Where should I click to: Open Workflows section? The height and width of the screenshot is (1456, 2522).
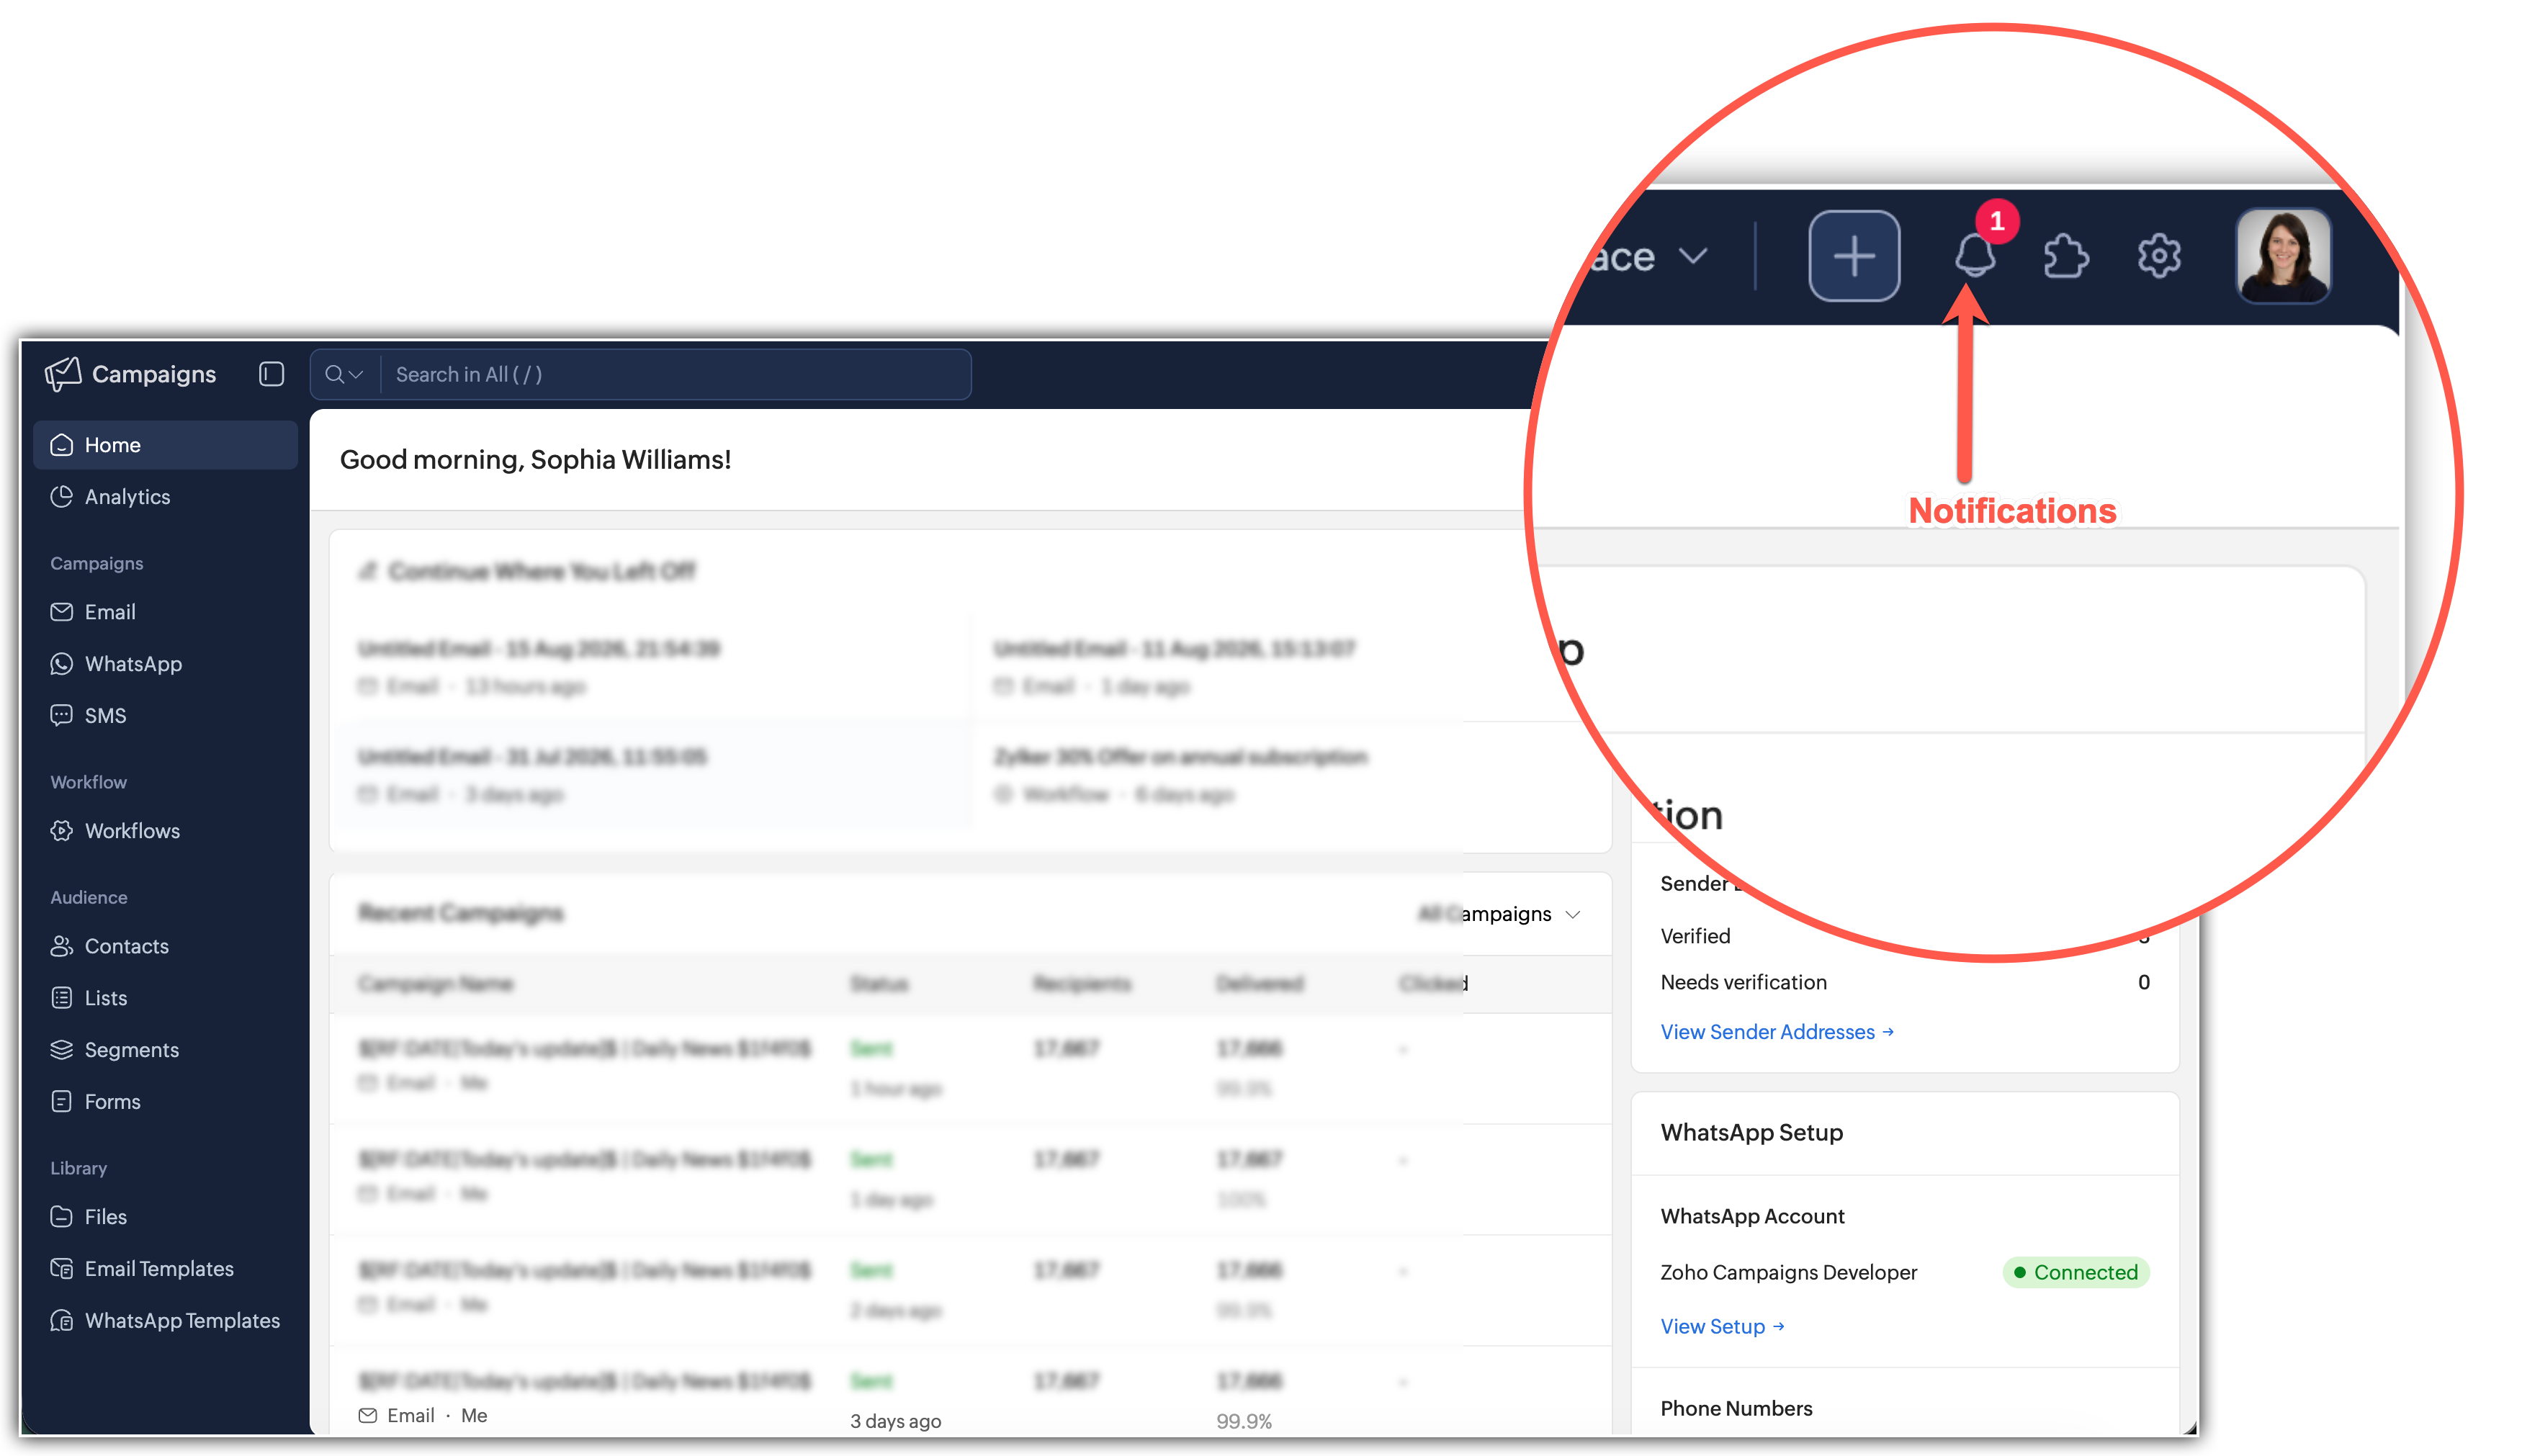[x=165, y=831]
